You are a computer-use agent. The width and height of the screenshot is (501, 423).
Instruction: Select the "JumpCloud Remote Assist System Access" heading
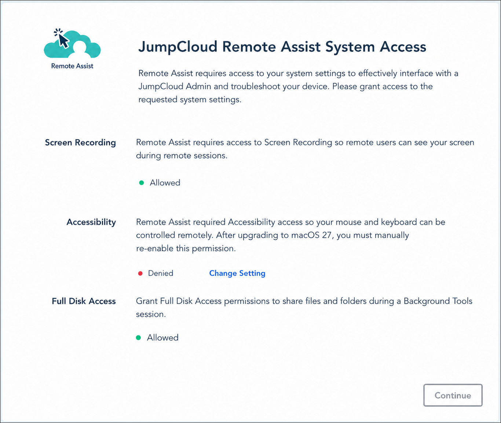click(282, 47)
